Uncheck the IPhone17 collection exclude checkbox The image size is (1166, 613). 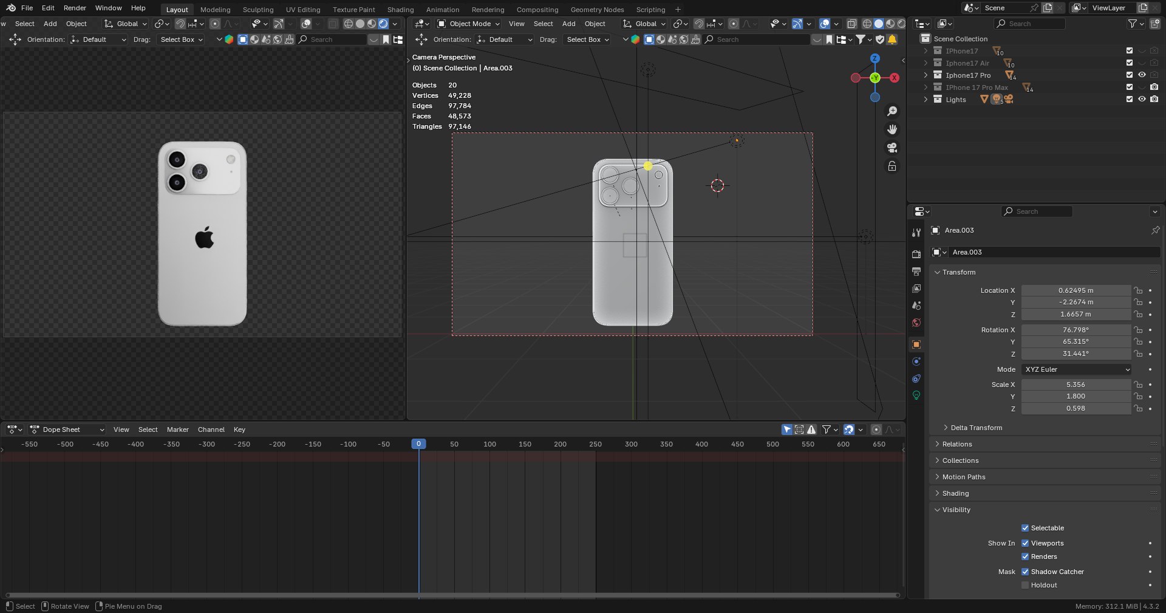1130,51
